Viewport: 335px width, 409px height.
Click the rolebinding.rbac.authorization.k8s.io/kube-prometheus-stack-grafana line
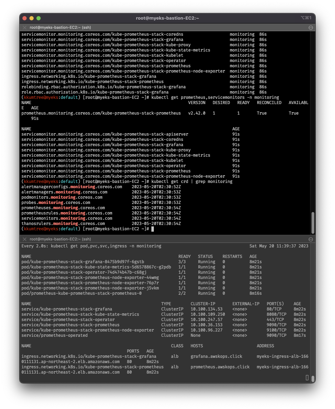point(144,87)
